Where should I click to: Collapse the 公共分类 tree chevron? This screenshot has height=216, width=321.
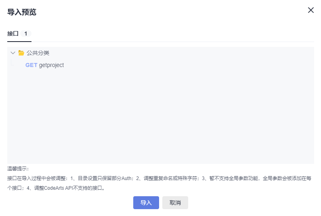(13, 53)
